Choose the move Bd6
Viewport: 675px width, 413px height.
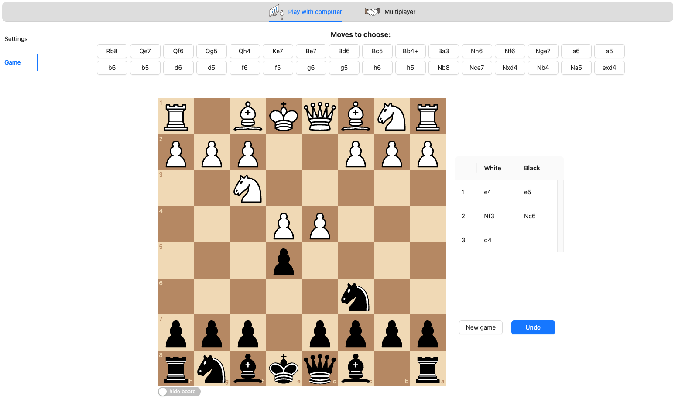(344, 51)
